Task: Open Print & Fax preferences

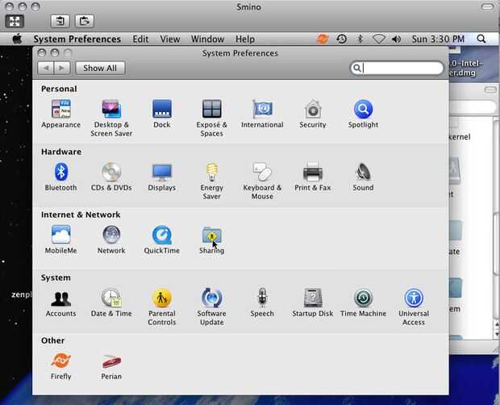Action: tap(313, 177)
